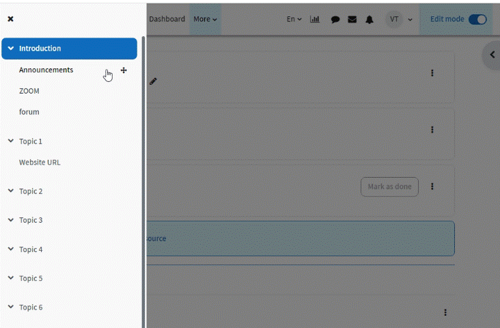The image size is (500, 328).
Task: Select Topic 5 in course index
Action: pyautogui.click(x=31, y=279)
